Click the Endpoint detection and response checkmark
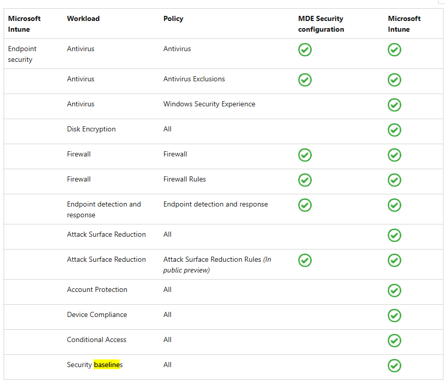 tap(305, 205)
